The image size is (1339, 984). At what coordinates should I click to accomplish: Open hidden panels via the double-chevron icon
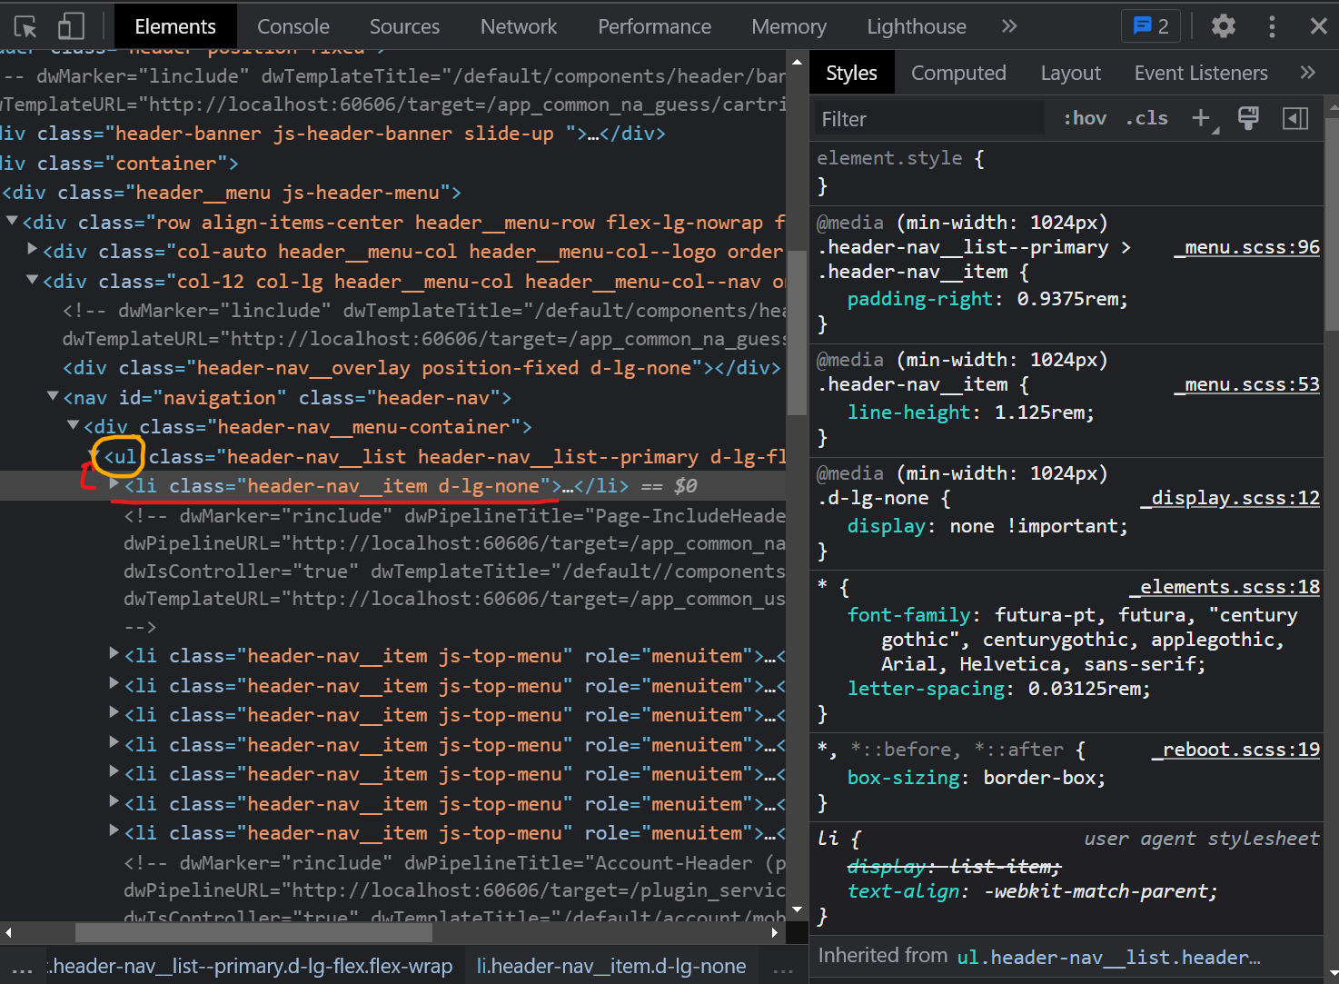coord(1008,26)
